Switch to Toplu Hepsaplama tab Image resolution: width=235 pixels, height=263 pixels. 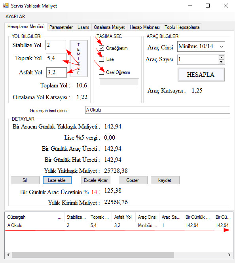click(x=182, y=27)
